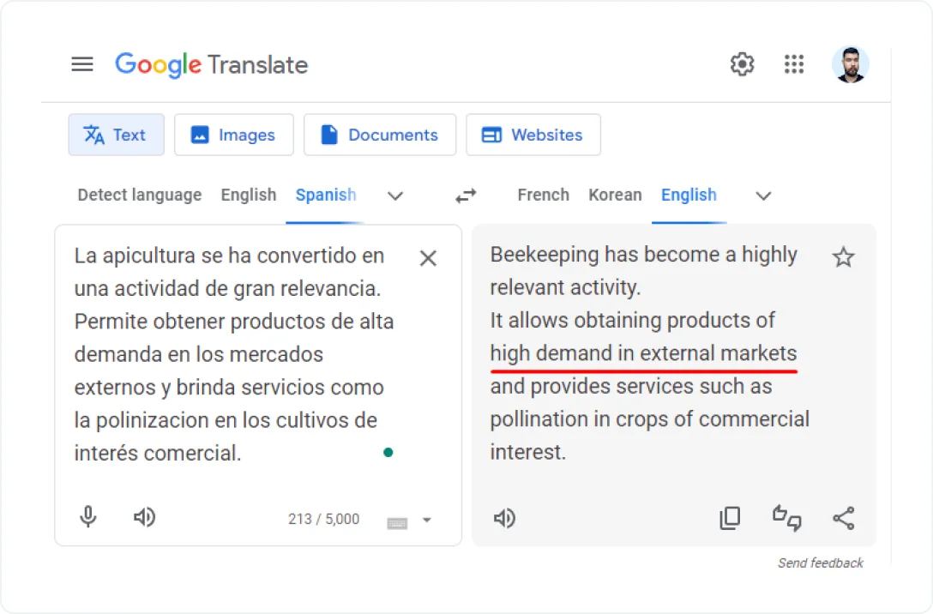Save the translation to favorites
This screenshot has width=933, height=614.
tap(843, 256)
